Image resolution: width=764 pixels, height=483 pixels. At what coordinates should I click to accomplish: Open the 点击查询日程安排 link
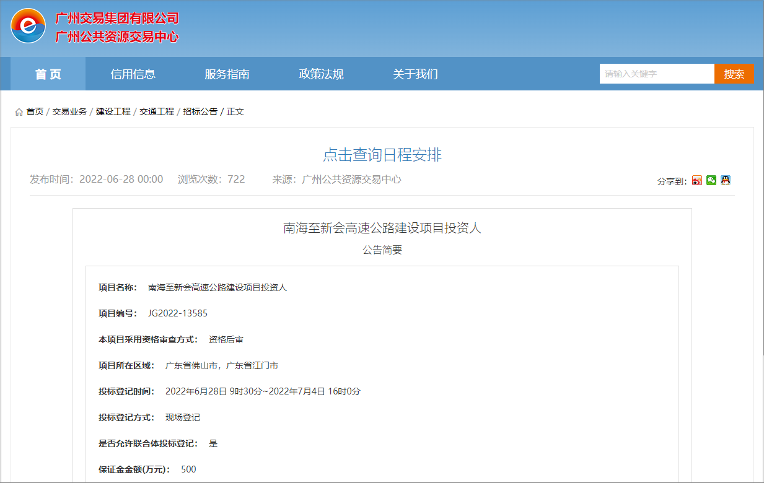382,155
